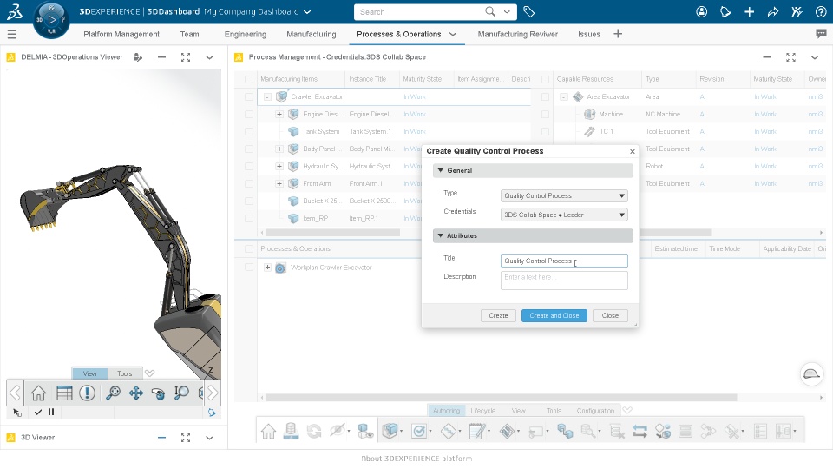
Task: Click the pause icon in the viewer
Action: [x=51, y=412]
